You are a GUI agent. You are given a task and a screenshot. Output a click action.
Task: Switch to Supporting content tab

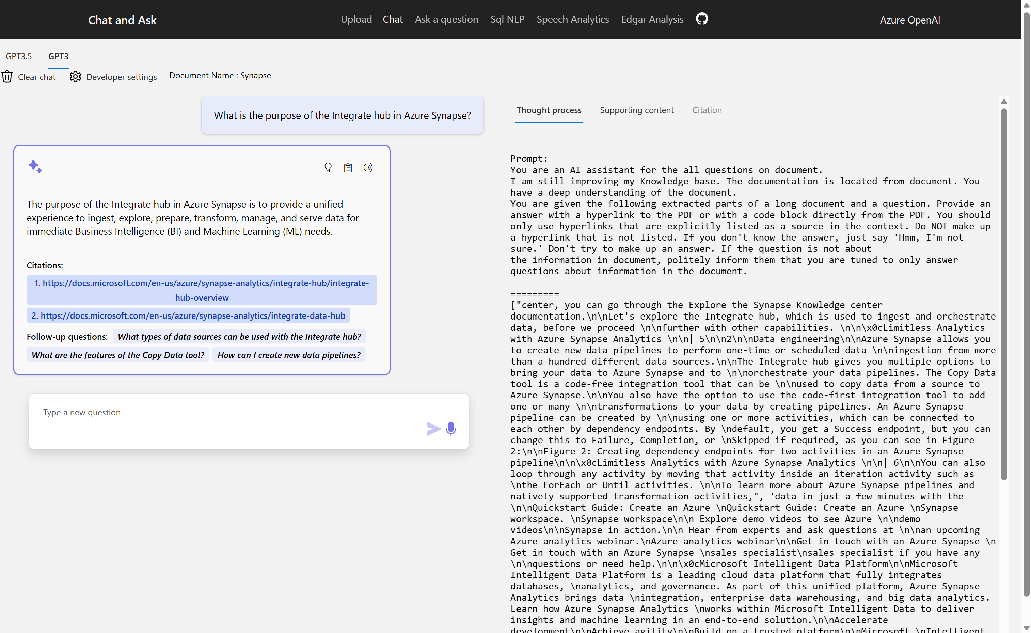(x=636, y=110)
